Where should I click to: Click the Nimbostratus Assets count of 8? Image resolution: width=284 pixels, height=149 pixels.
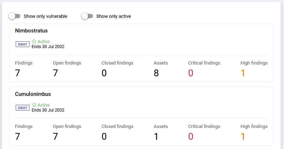pos(156,73)
